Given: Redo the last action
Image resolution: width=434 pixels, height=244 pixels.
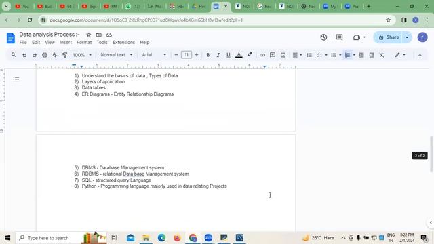Looking at the screenshot, I should coord(35,55).
